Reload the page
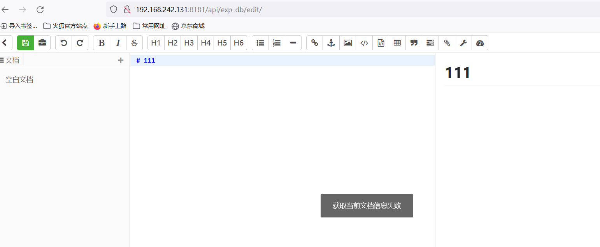The height and width of the screenshot is (247, 600). [40, 10]
